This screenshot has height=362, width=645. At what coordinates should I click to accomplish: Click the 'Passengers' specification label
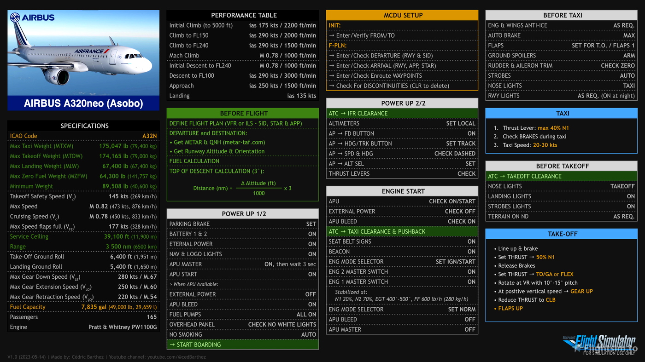coord(24,317)
